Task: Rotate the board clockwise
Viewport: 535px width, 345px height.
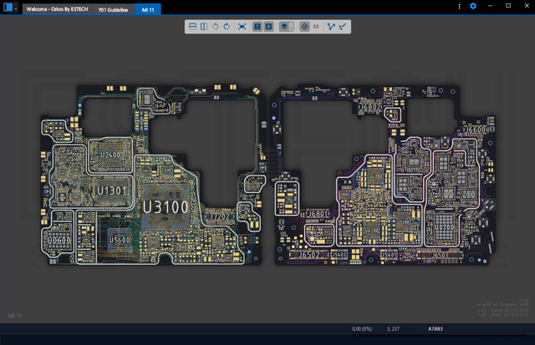Action: point(227,27)
